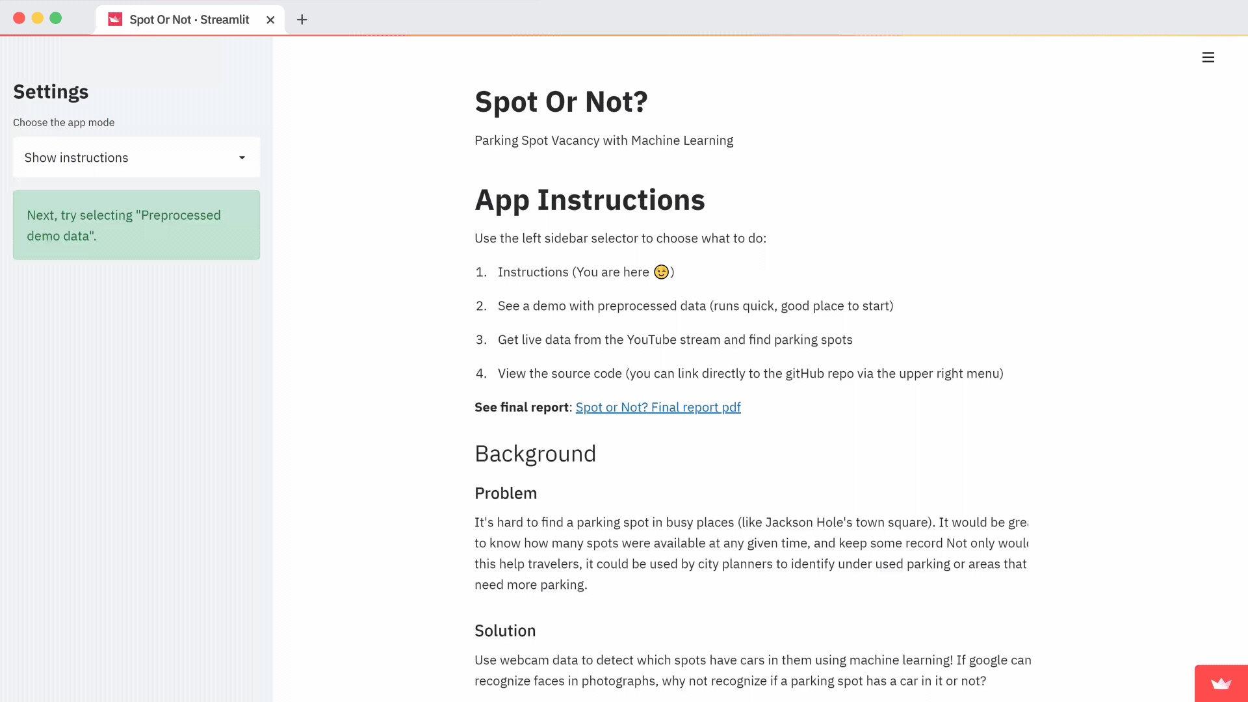Click the 'Spot Or Not?' page title
Viewport: 1248px width, 702px height.
click(561, 101)
